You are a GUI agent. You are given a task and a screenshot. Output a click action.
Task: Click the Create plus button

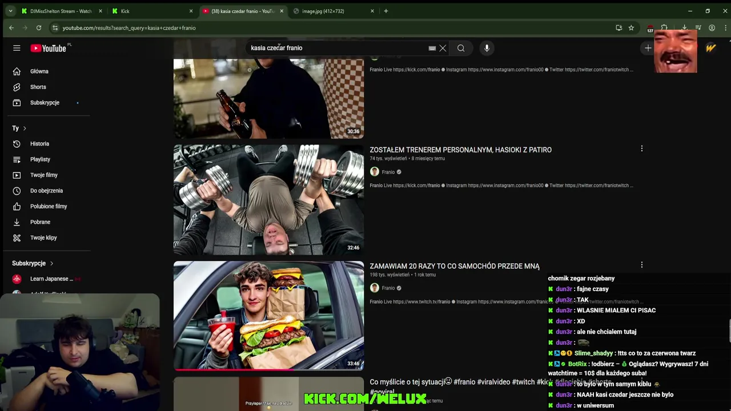[x=648, y=49]
